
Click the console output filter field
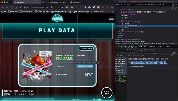click(151, 55)
